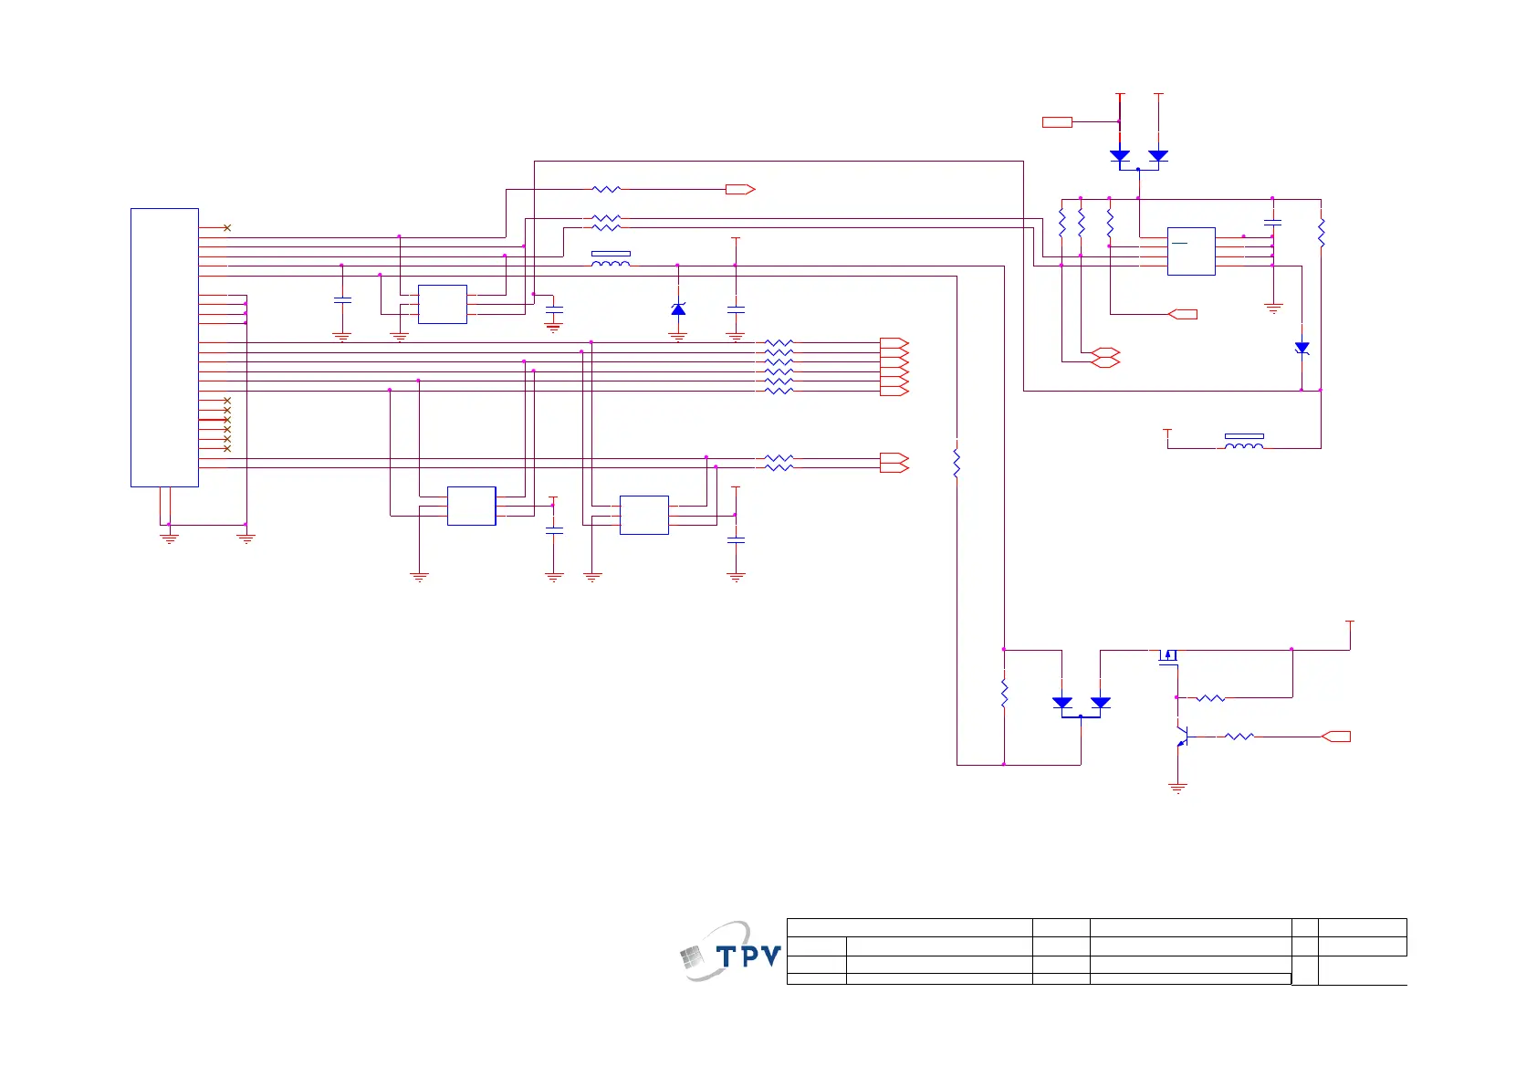This screenshot has width=1537, height=1087.
Task: Select the single output port arrow above the connector lines
Action: [740, 190]
